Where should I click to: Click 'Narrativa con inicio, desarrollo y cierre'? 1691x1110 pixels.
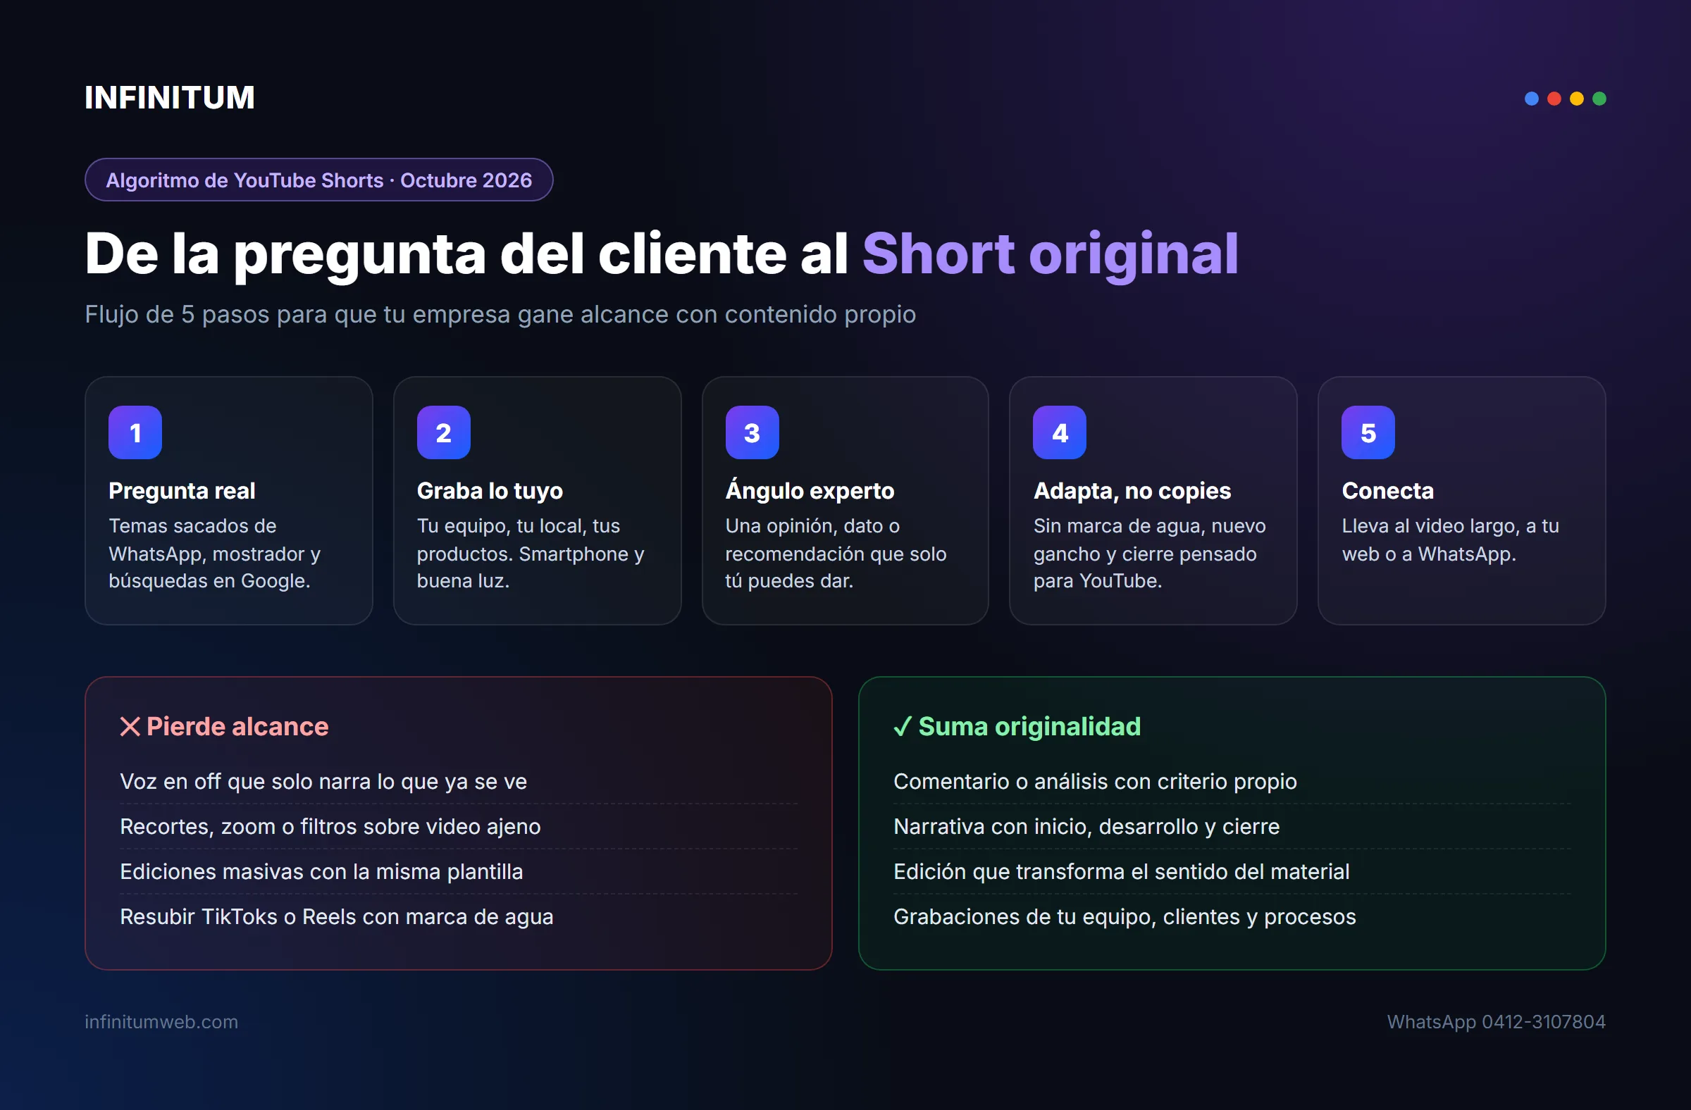1086,827
